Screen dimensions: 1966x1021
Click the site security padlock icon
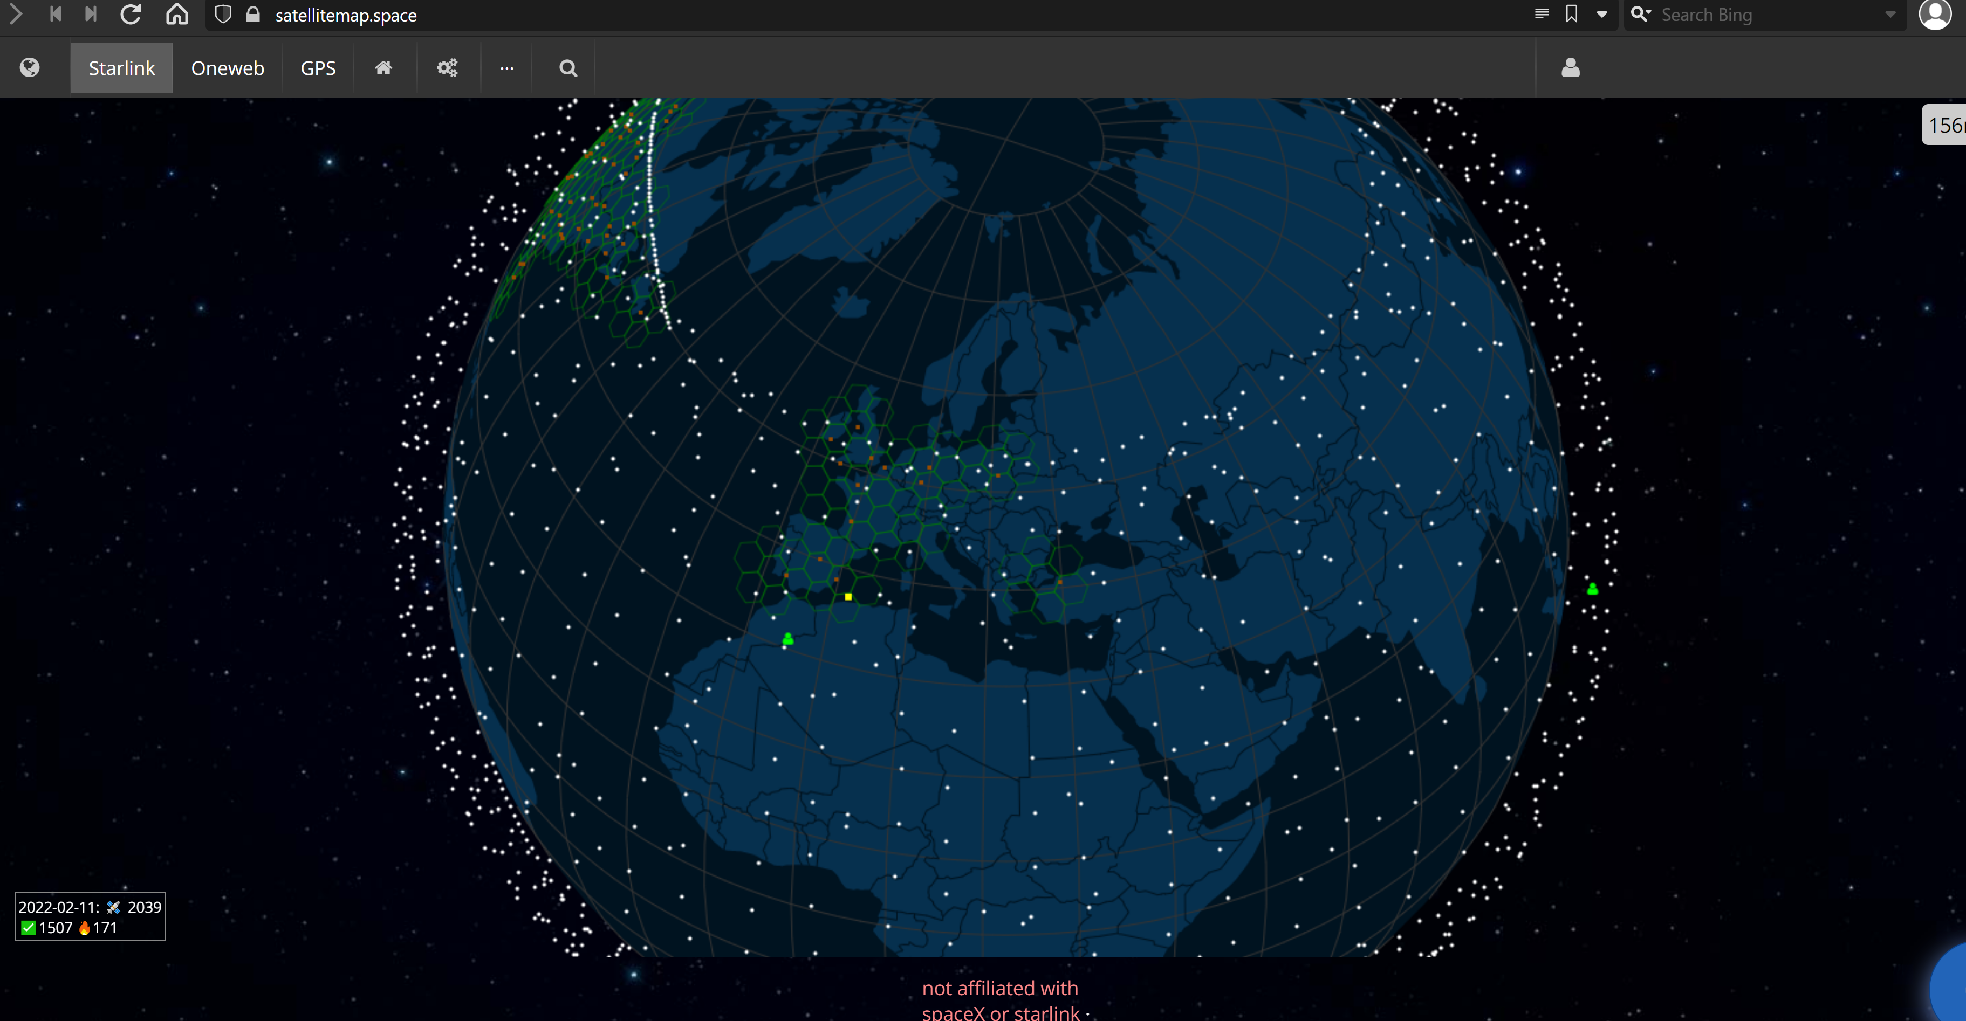[254, 15]
